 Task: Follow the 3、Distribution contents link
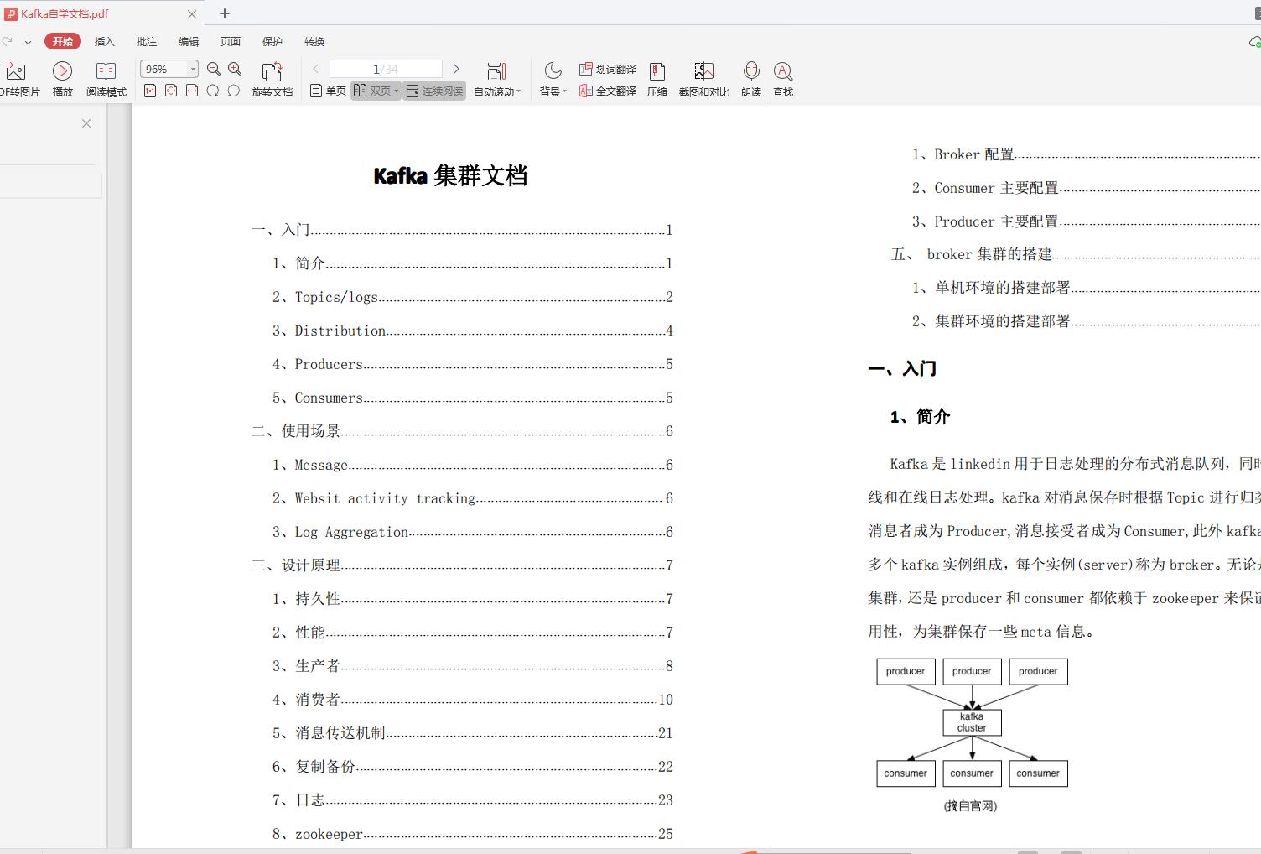click(472, 331)
